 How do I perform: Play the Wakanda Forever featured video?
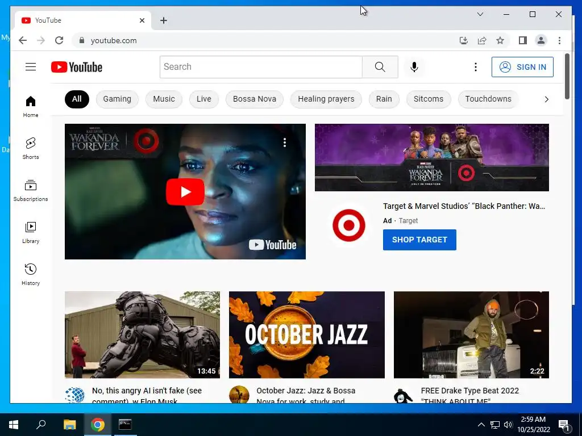point(185,192)
